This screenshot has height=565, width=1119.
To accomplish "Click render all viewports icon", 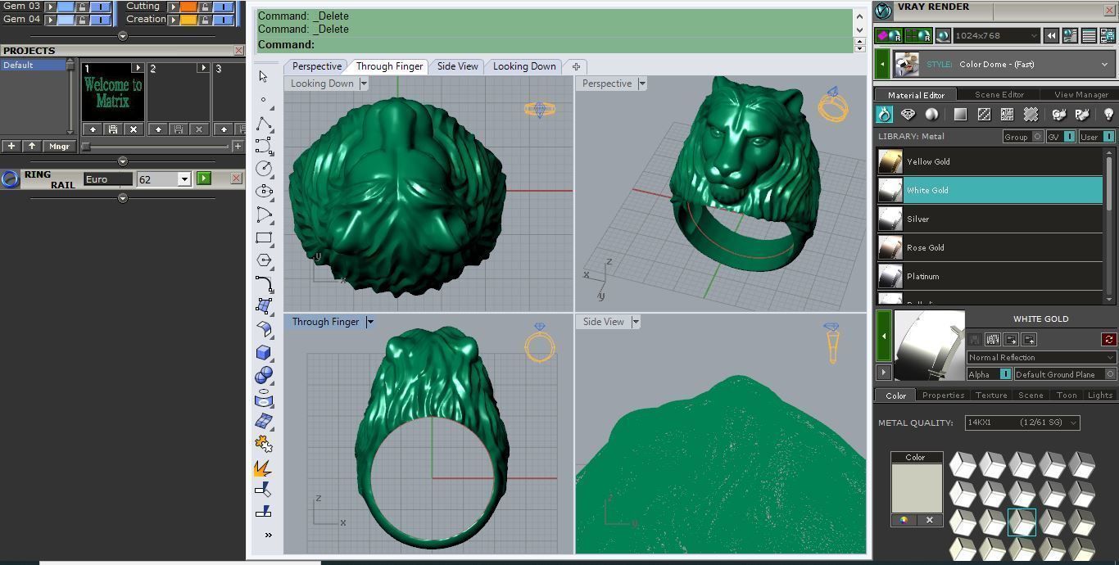I will [917, 35].
